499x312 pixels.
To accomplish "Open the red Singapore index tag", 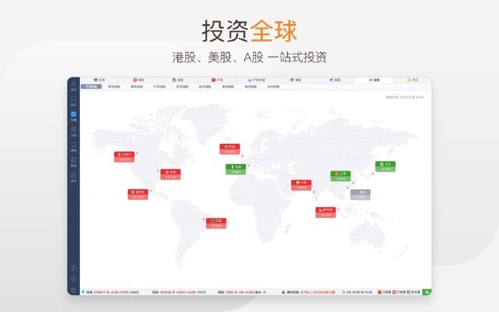I will click(x=325, y=212).
